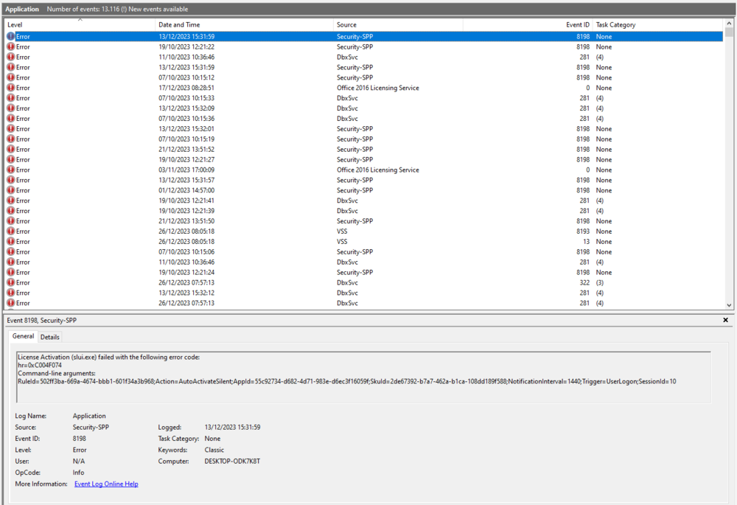The width and height of the screenshot is (737, 505).
Task: Click error icon for the 21/12/2023 13:51:52 event
Action: click(10, 149)
